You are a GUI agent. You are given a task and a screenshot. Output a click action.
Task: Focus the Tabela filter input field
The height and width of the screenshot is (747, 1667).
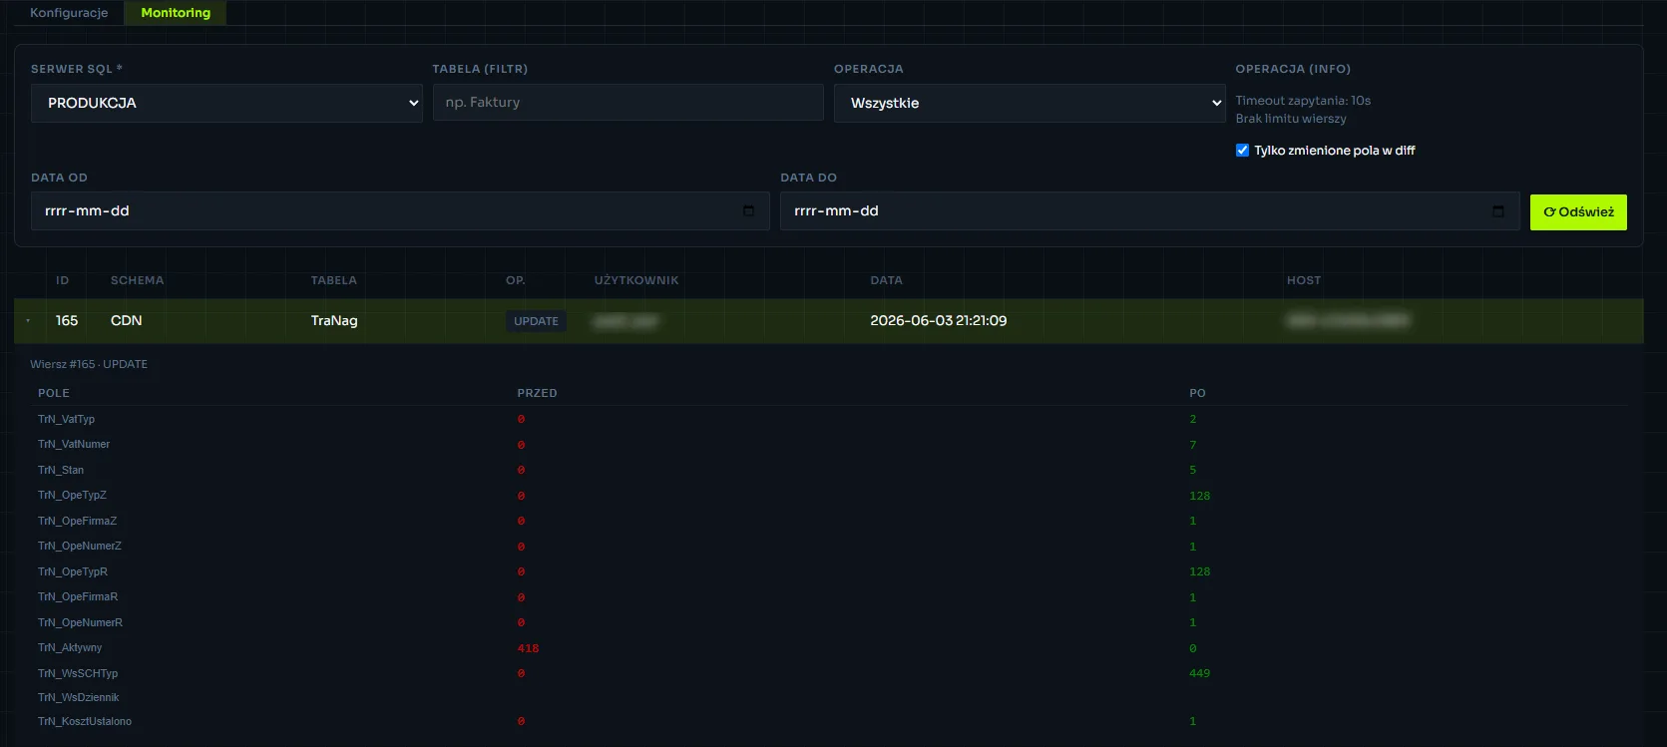click(627, 103)
